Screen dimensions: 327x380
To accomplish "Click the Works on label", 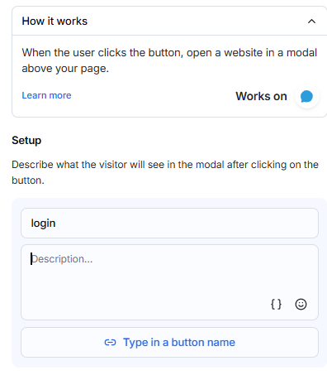I will click(261, 96).
